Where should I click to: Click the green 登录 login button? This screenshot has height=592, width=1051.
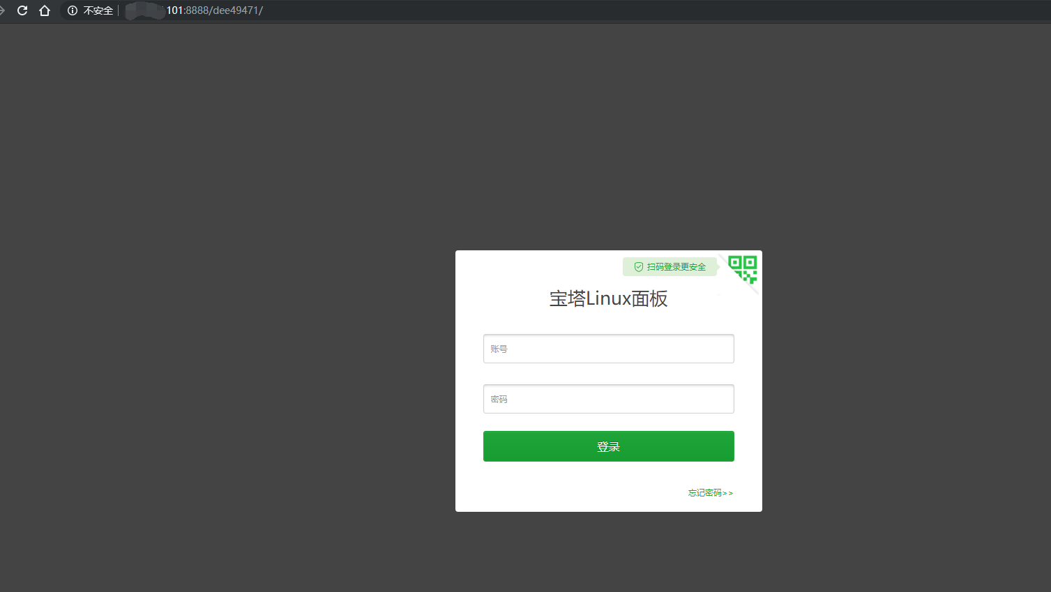click(x=608, y=446)
